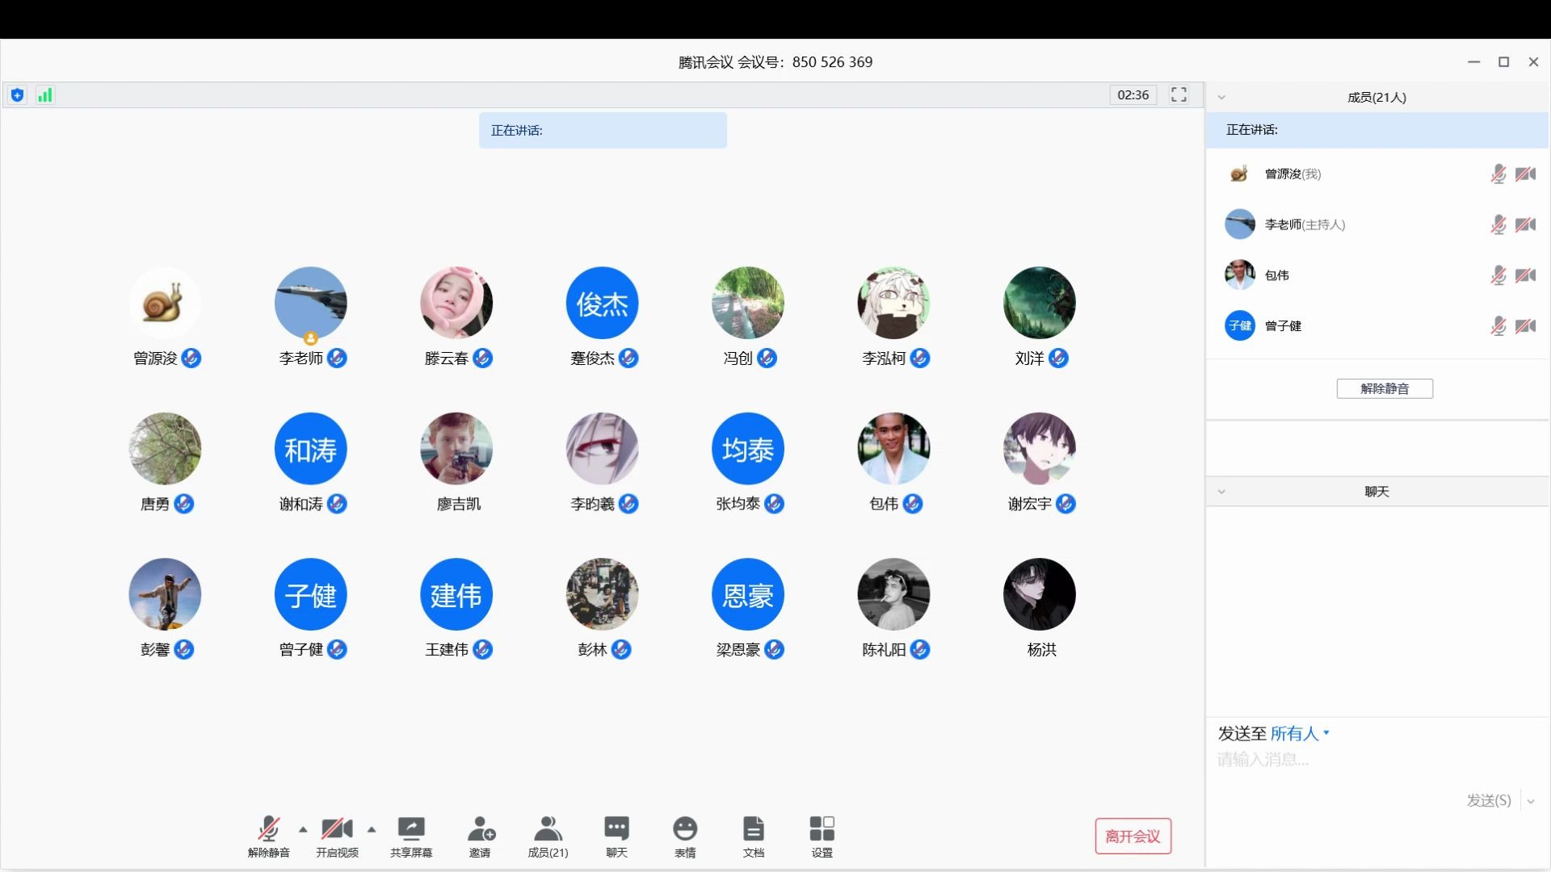Select the 恩豪 avatar of 梁恩豪

[x=748, y=594]
